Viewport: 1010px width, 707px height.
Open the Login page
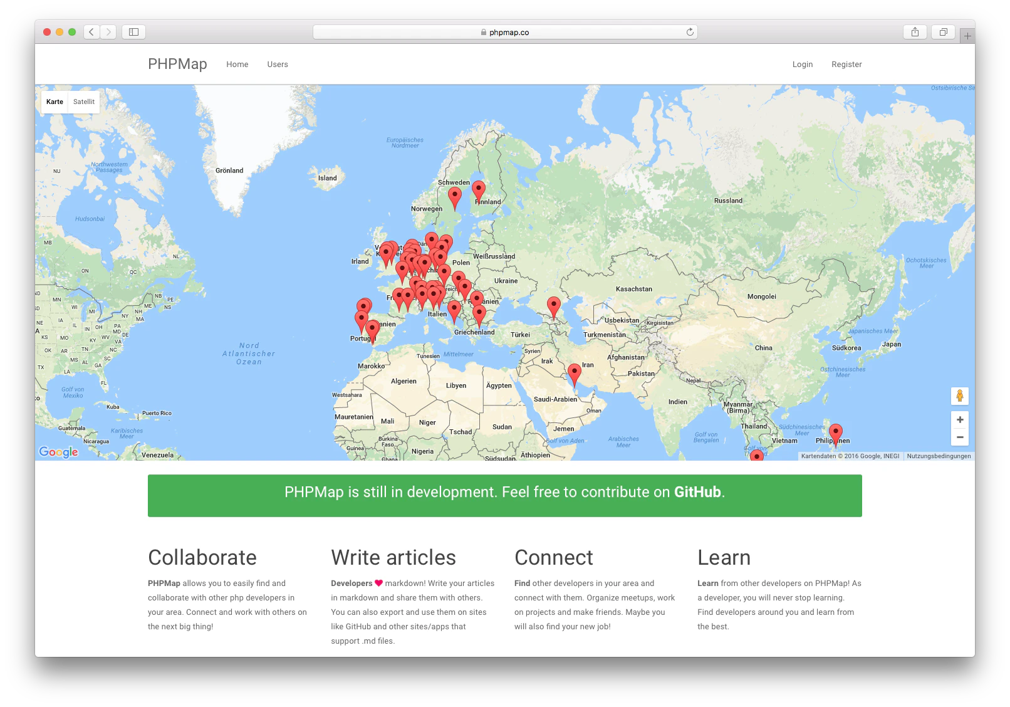point(803,65)
